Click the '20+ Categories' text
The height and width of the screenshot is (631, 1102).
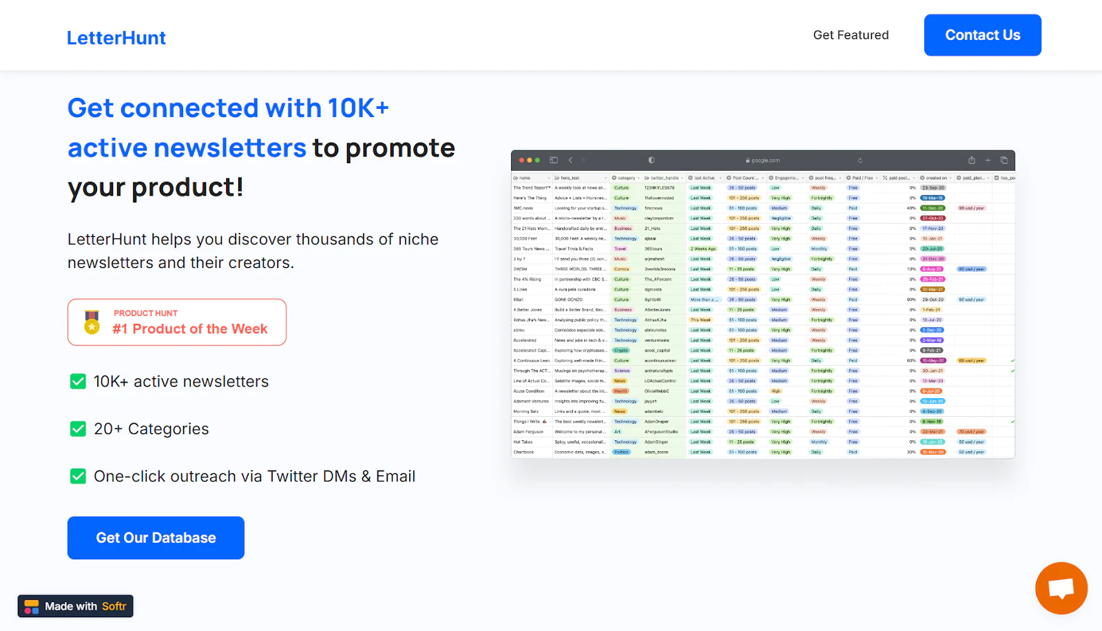tap(152, 429)
